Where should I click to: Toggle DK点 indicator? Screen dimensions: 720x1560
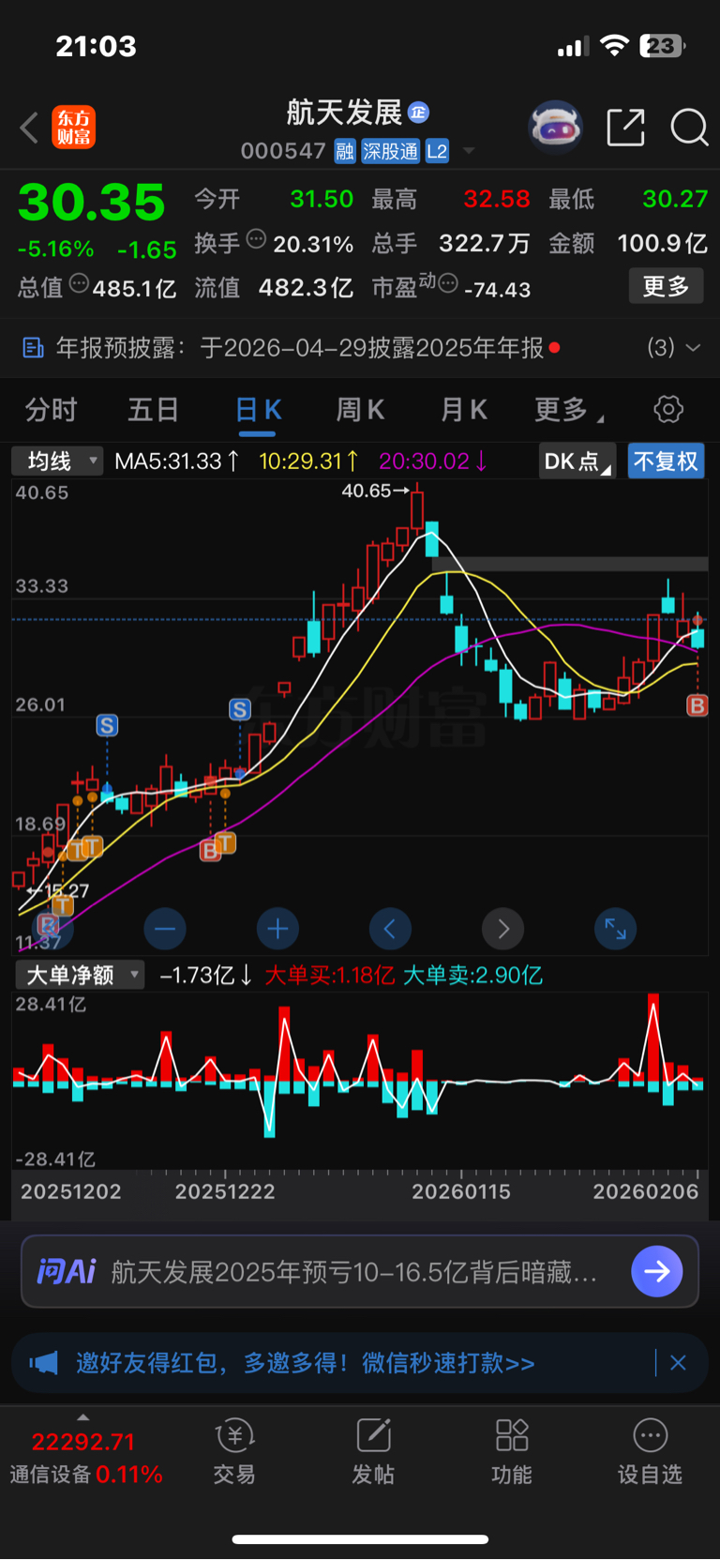577,461
